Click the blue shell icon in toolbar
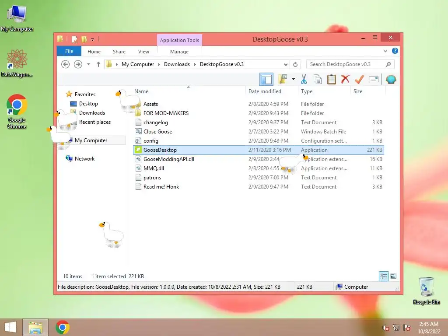 tap(391, 79)
